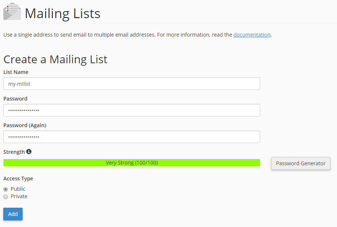
Task: Click the Password label above the field
Action: [x=15, y=98]
